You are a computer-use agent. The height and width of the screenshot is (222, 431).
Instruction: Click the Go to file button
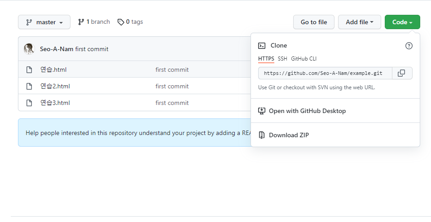tap(314, 22)
